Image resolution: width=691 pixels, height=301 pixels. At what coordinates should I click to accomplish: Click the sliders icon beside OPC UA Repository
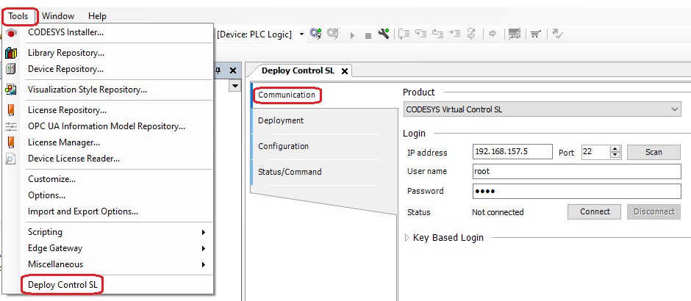(11, 127)
